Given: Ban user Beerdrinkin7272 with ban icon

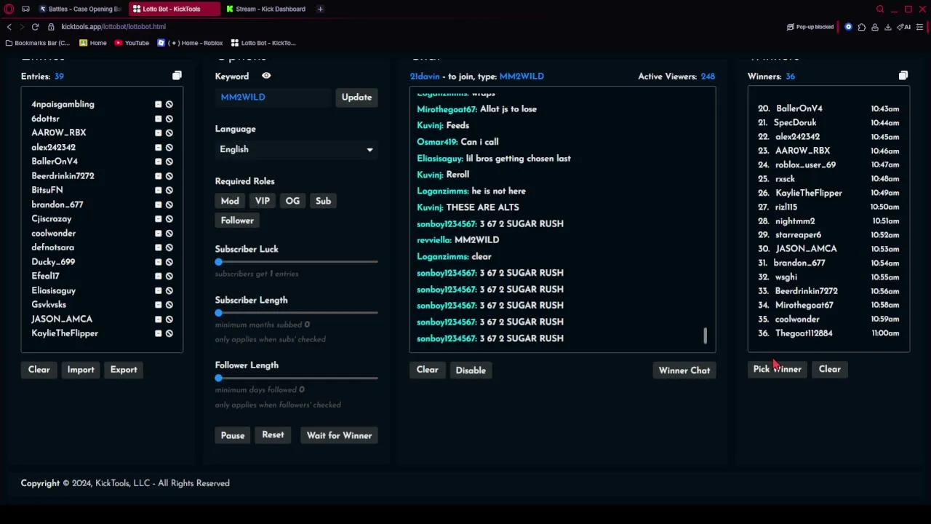Looking at the screenshot, I should 169,175.
